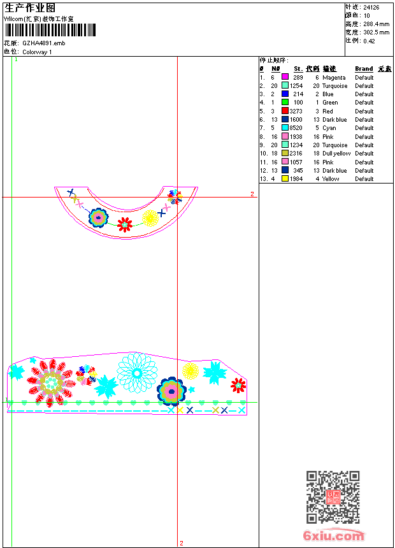The height and width of the screenshot is (548, 395).
Task: Choose the Blue color swatch in row 3
Action: click(x=285, y=94)
